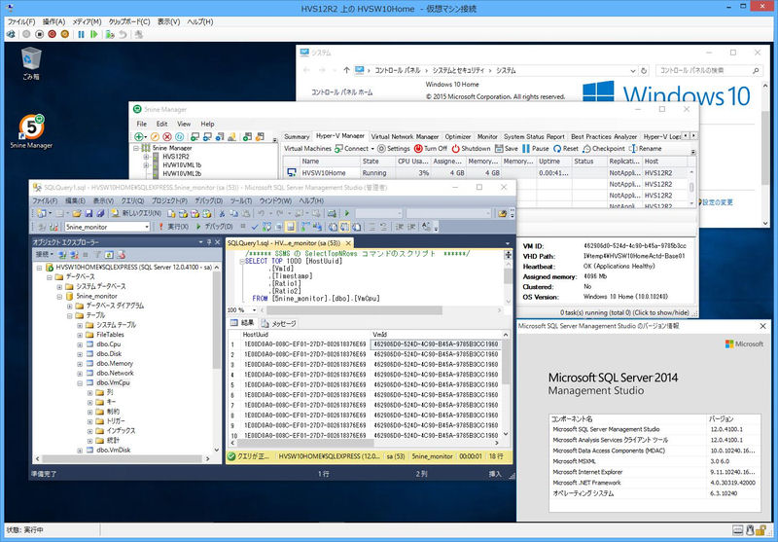Viewport: 778px width, 542px height.
Task: Select the dbo.Memory table in Object Explorer
Action: coord(115,364)
